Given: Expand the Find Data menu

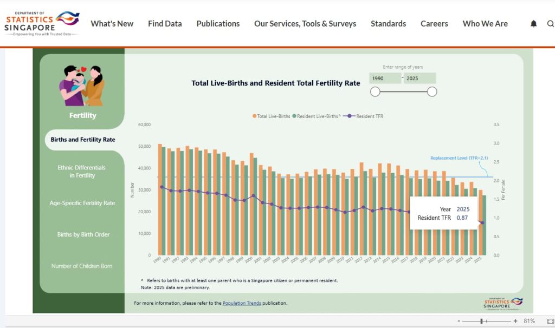Looking at the screenshot, I should tap(165, 24).
